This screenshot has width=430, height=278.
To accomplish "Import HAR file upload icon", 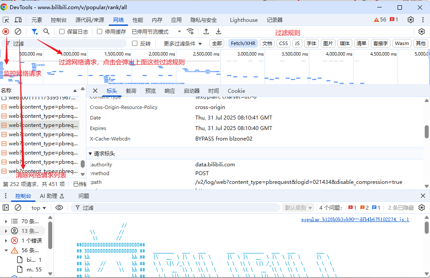I will pyautogui.click(x=206, y=32).
